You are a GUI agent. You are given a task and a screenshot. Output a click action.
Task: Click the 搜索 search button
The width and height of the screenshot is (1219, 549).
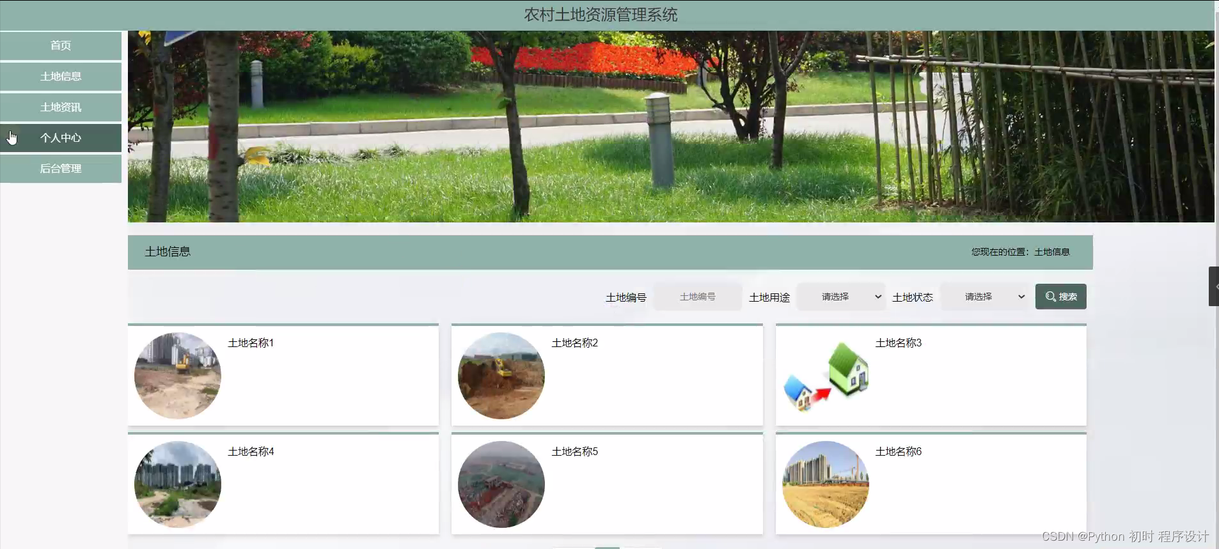click(x=1060, y=297)
